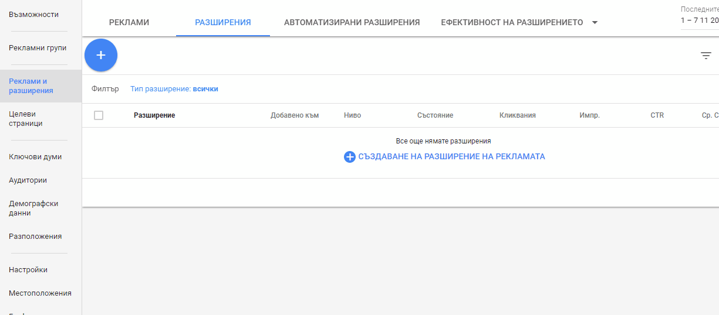Click Все още нямате разширения message
Image resolution: width=719 pixels, height=315 pixels.
[444, 141]
